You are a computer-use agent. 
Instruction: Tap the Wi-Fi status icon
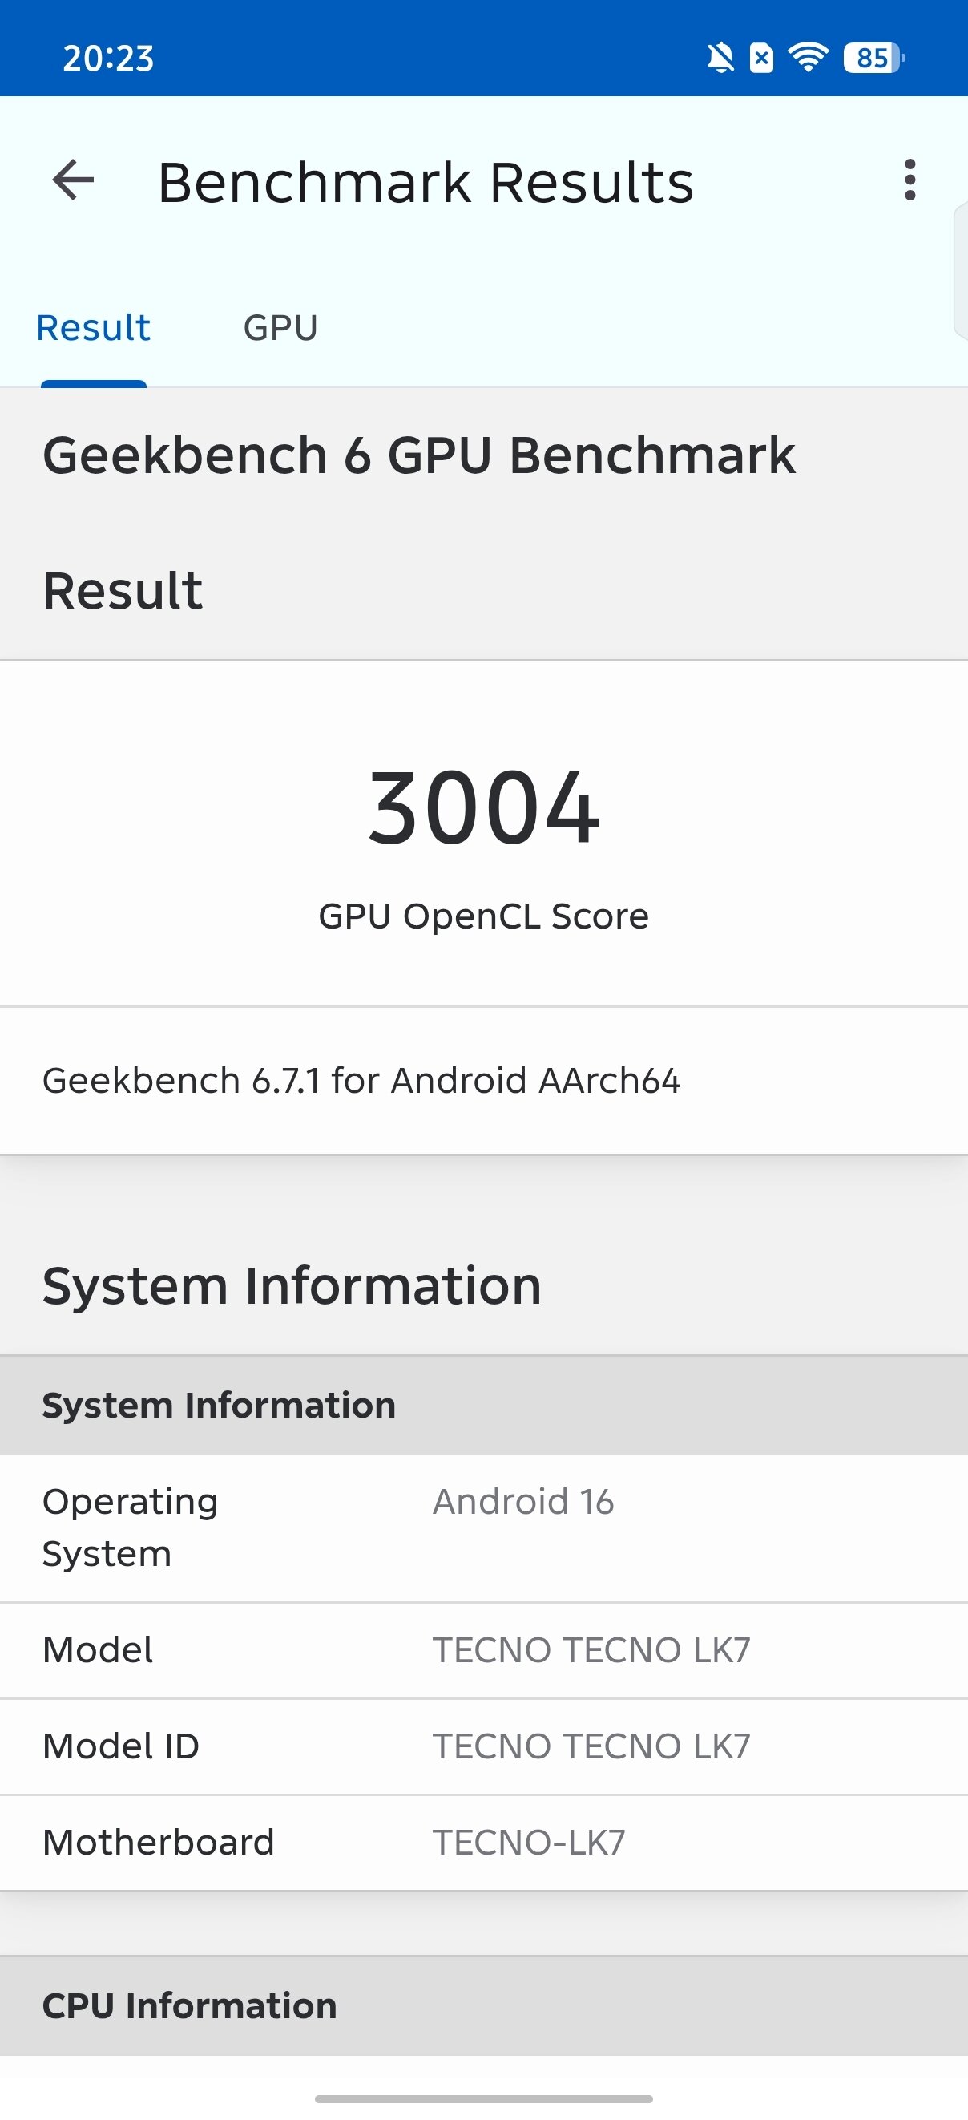[808, 59]
